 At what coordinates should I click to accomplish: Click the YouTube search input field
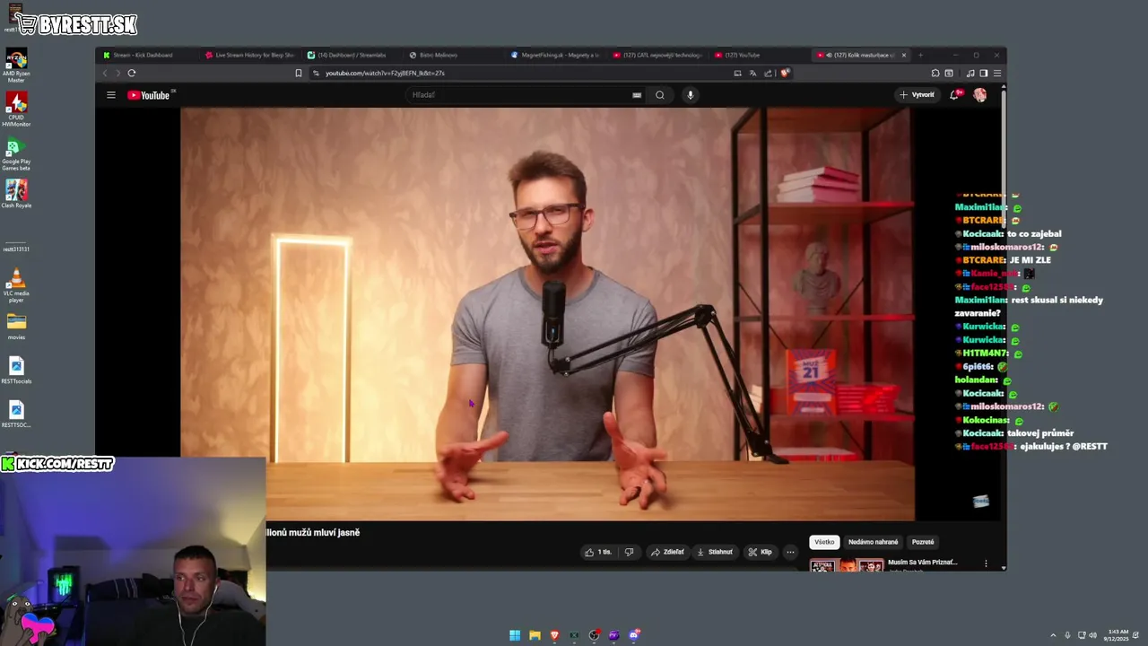(518, 95)
